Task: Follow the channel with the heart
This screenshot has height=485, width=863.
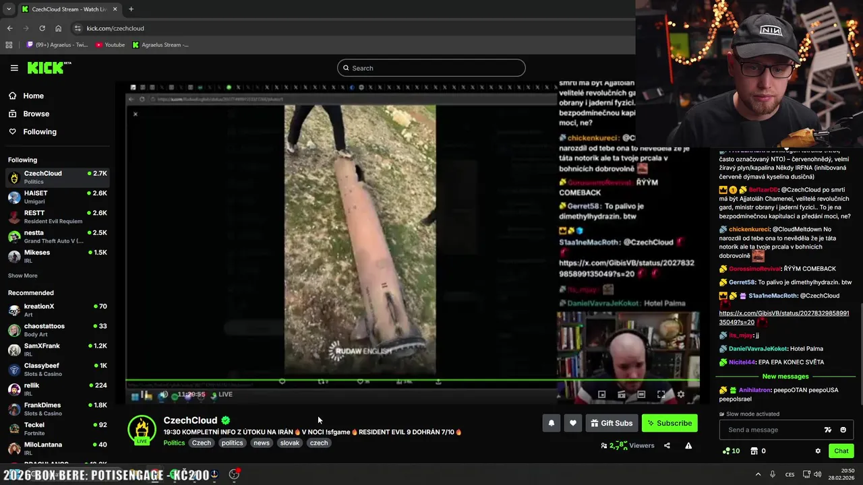Action: 573,423
